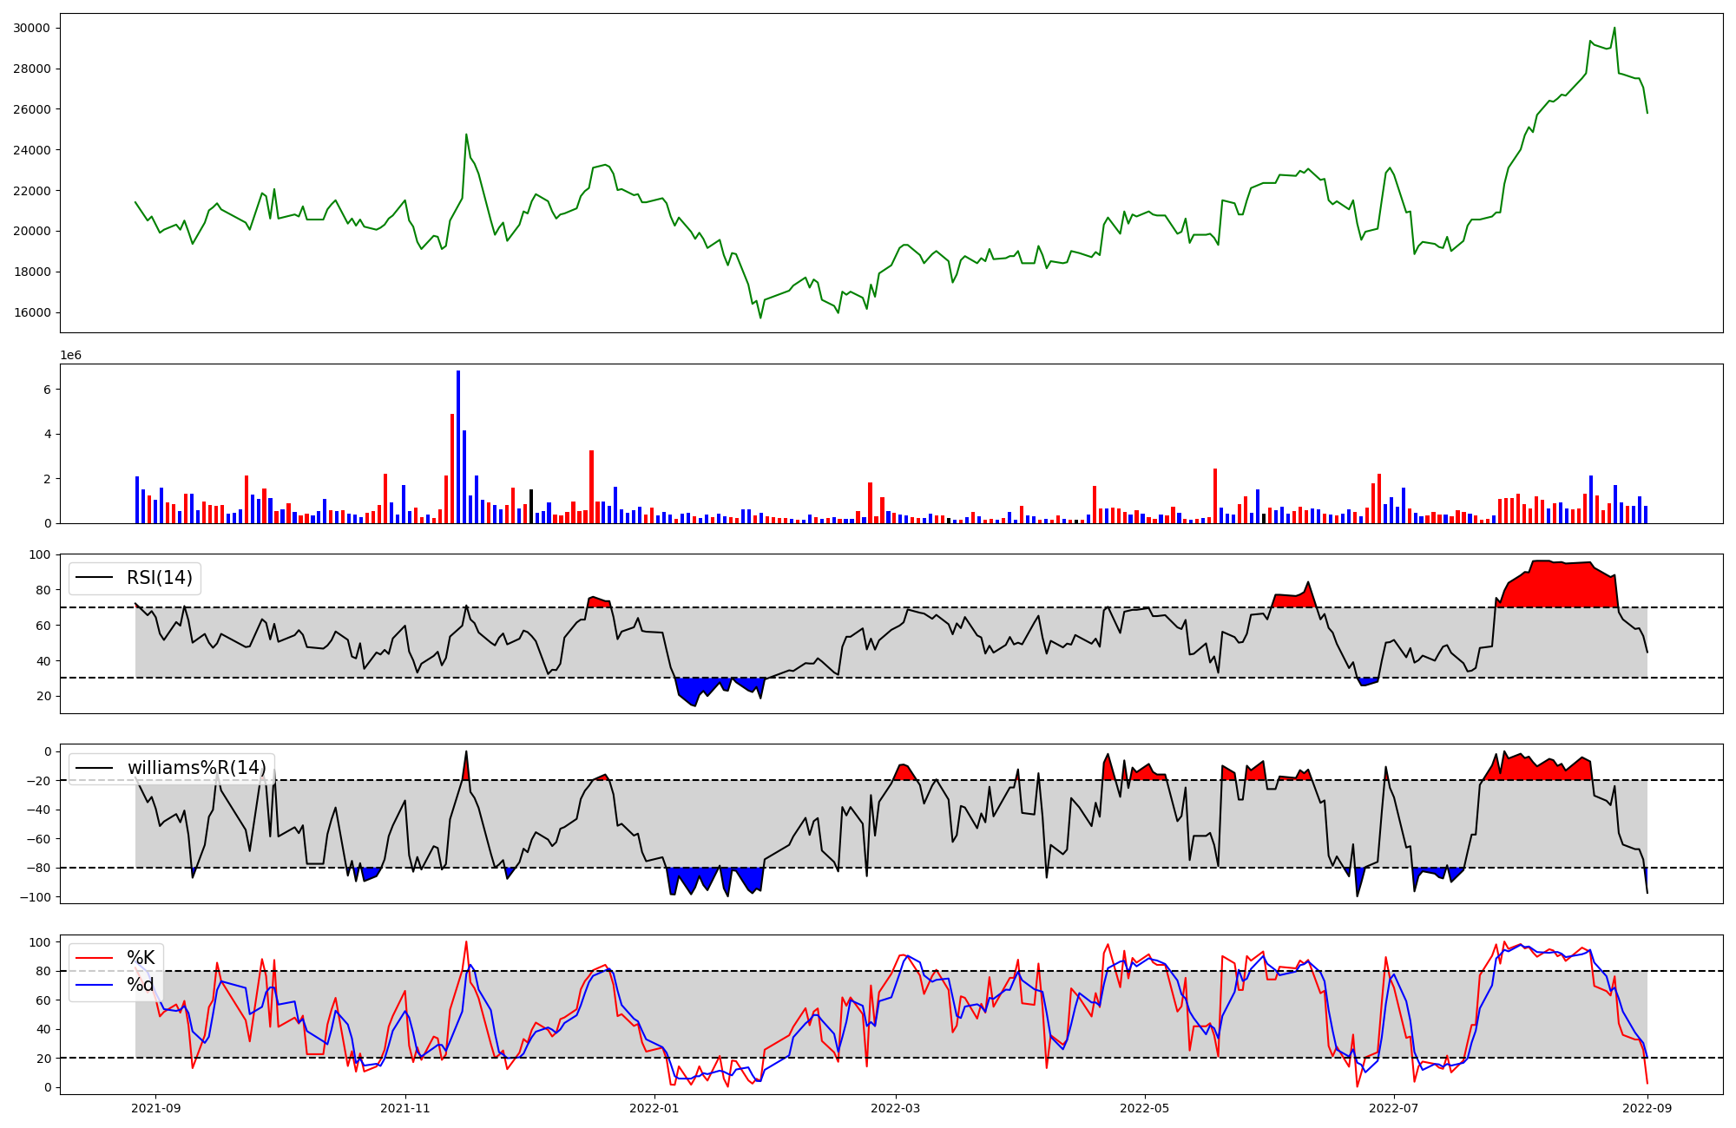Screen dimensions: 1736x1128
Task: Click the 2021-09 date tick label
Action: 156,1108
